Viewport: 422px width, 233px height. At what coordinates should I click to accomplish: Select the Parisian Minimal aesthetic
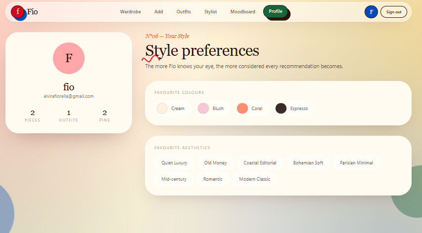pos(356,163)
